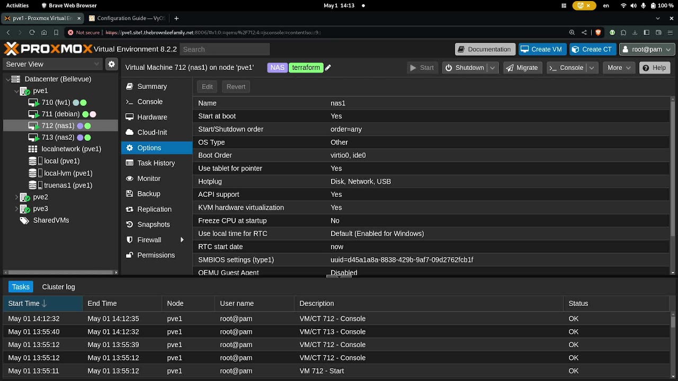Click the Edit option button
678x381 pixels.
207,87
